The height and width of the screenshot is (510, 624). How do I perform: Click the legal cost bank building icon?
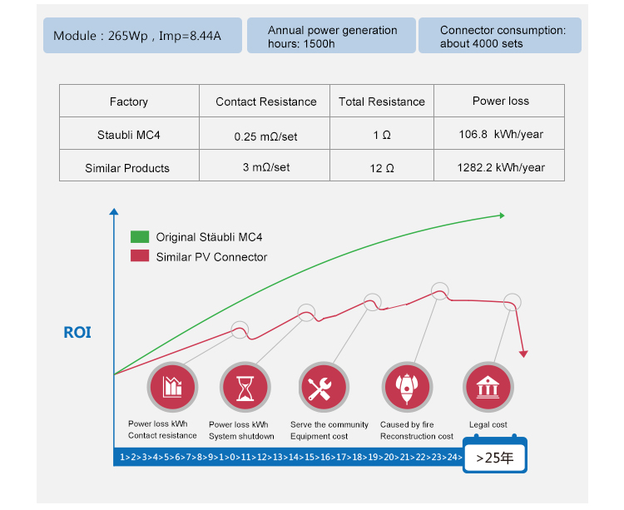[x=488, y=388]
